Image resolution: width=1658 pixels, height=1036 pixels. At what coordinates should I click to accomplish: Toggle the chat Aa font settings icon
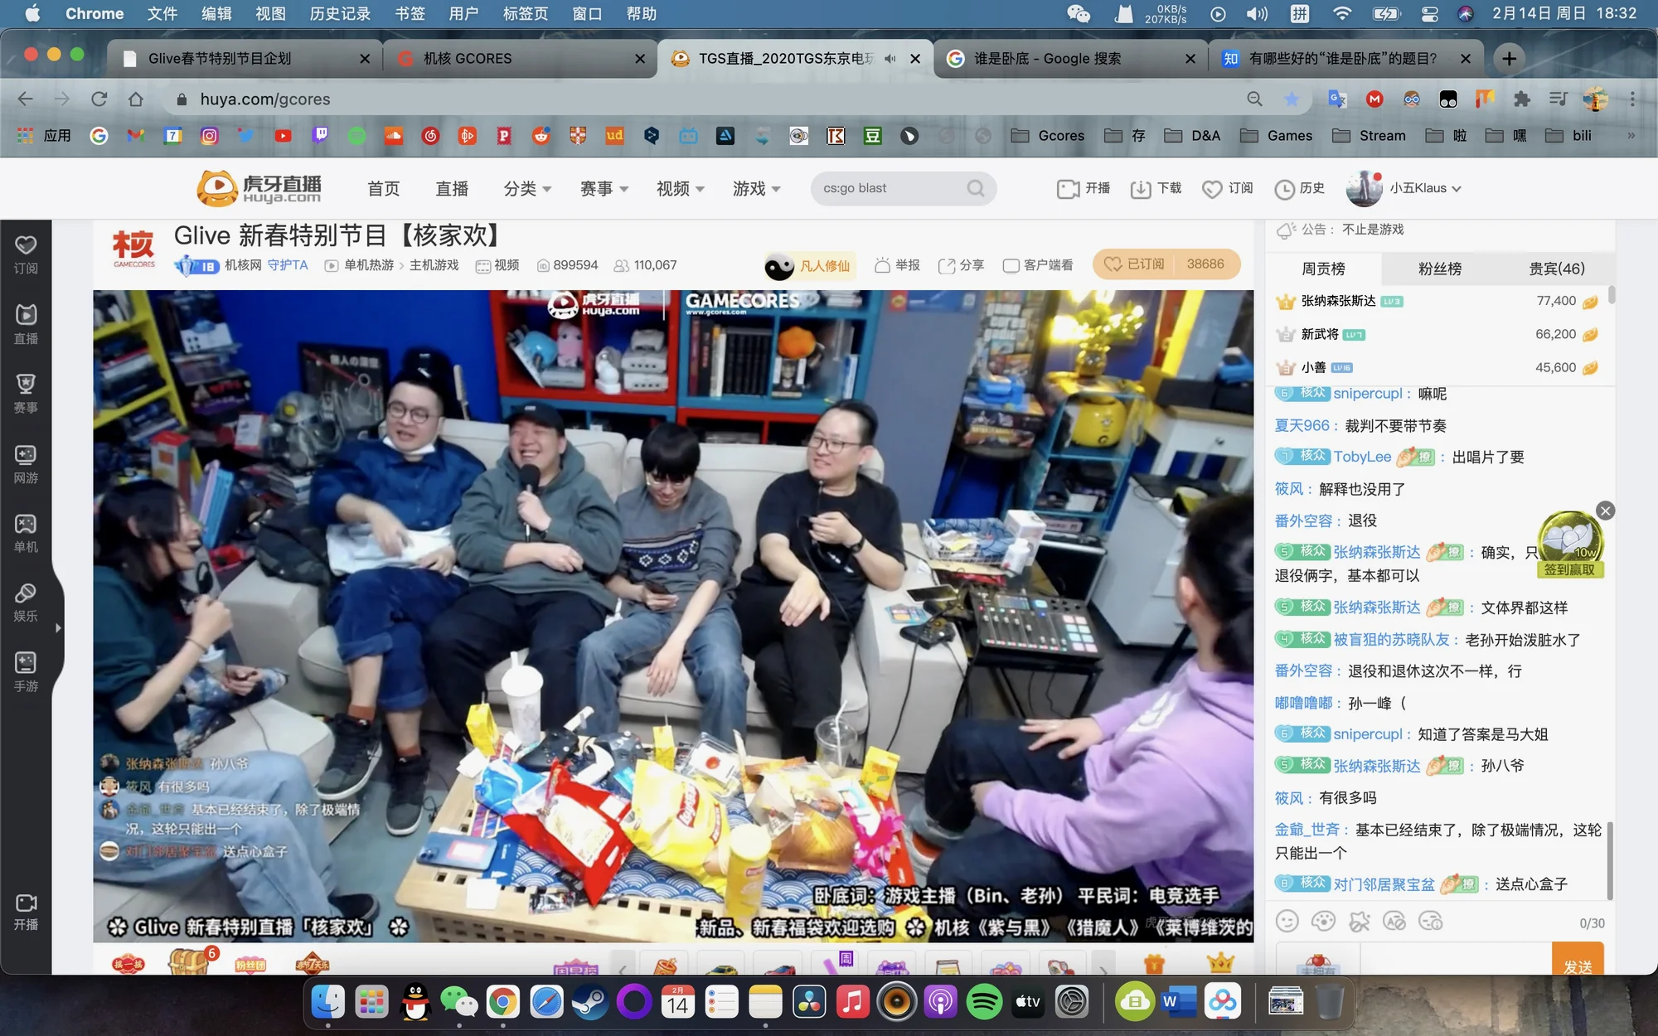(x=1394, y=921)
